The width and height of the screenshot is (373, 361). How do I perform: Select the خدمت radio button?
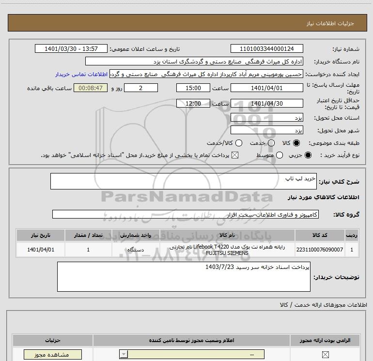coord(271,143)
